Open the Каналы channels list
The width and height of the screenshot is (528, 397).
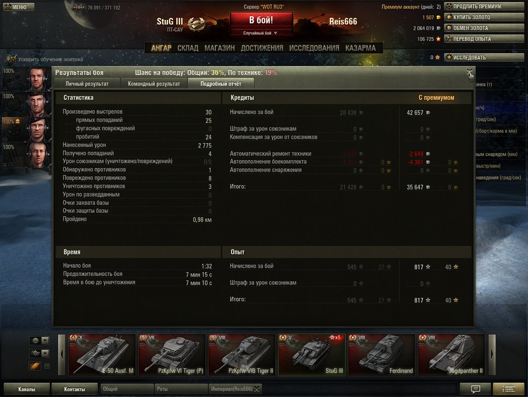tap(27, 389)
